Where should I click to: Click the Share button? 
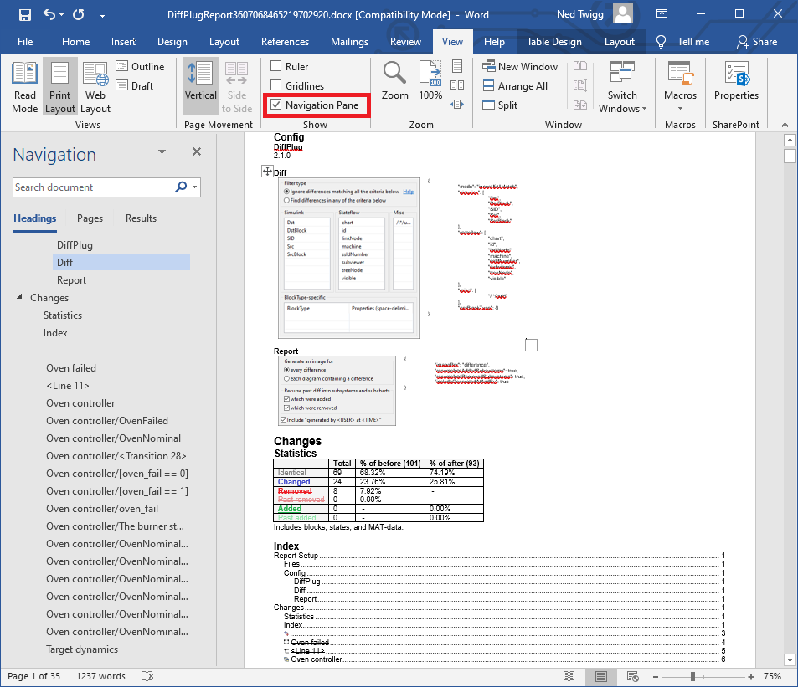coord(757,42)
